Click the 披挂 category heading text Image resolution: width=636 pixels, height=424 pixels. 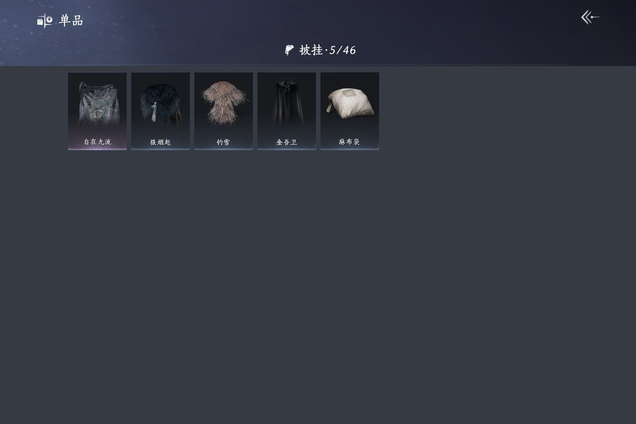click(311, 50)
